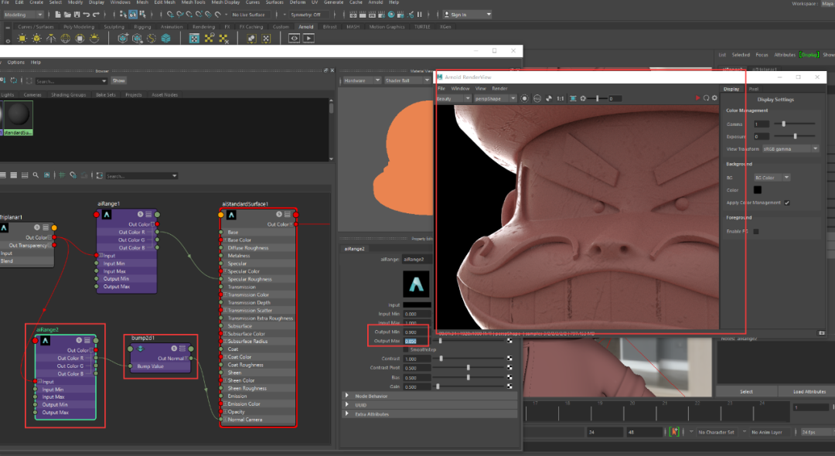Open the Shader Ball dropdown
Image resolution: width=835 pixels, height=456 pixels.
(407, 80)
